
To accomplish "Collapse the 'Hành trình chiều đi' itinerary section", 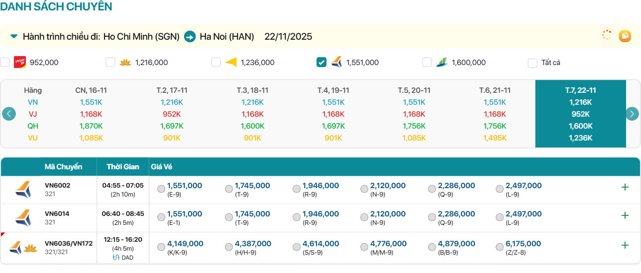I will click(x=14, y=36).
